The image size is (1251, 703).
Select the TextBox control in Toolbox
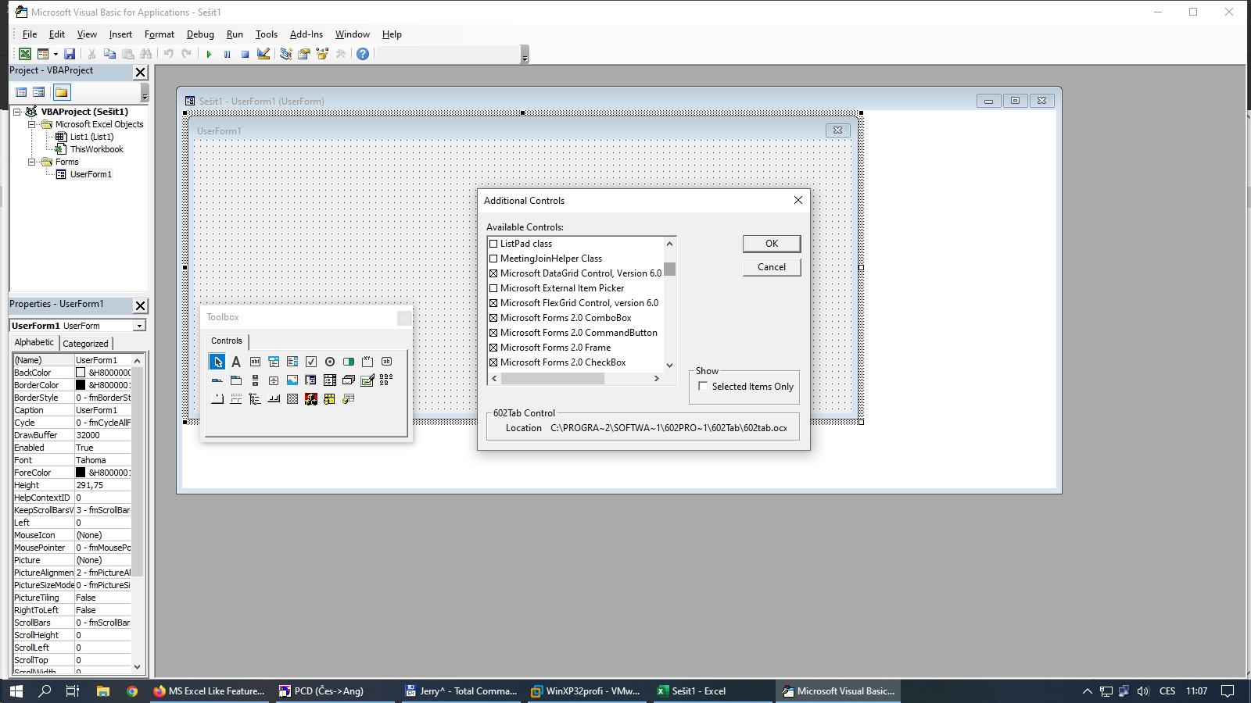click(x=255, y=362)
